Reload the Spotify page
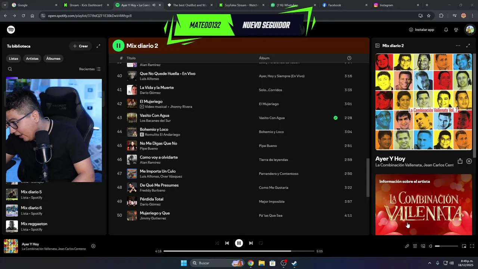 23,16
